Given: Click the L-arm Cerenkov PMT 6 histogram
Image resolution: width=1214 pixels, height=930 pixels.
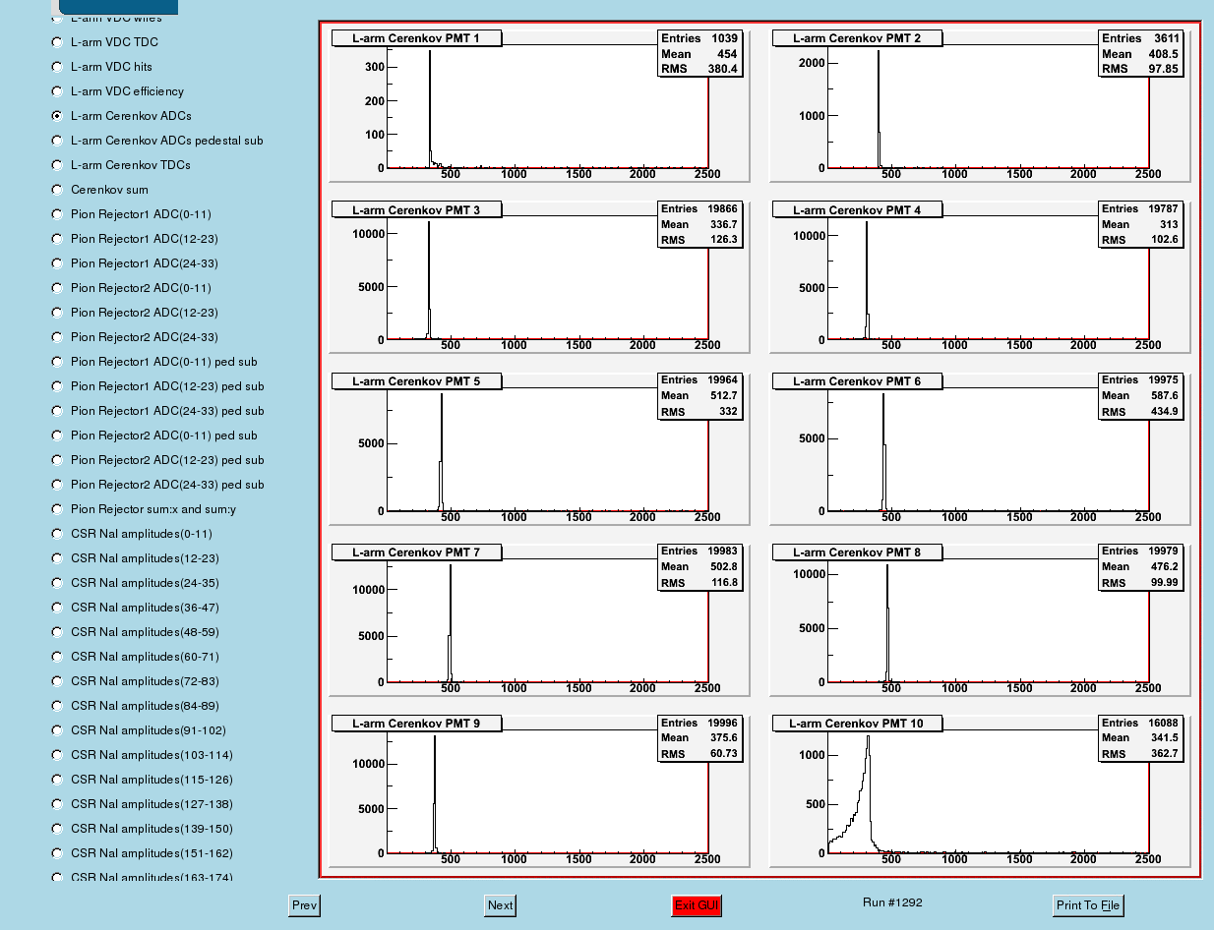Looking at the screenshot, I should [980, 448].
